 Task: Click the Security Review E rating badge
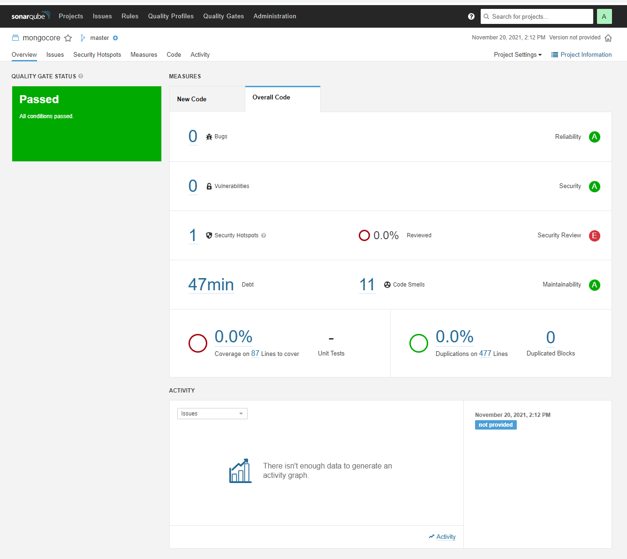point(594,235)
